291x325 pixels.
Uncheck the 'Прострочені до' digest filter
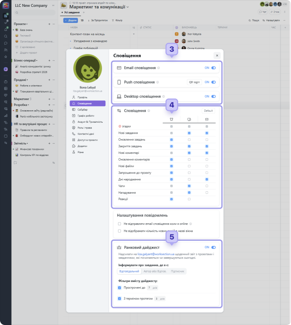point(119,288)
